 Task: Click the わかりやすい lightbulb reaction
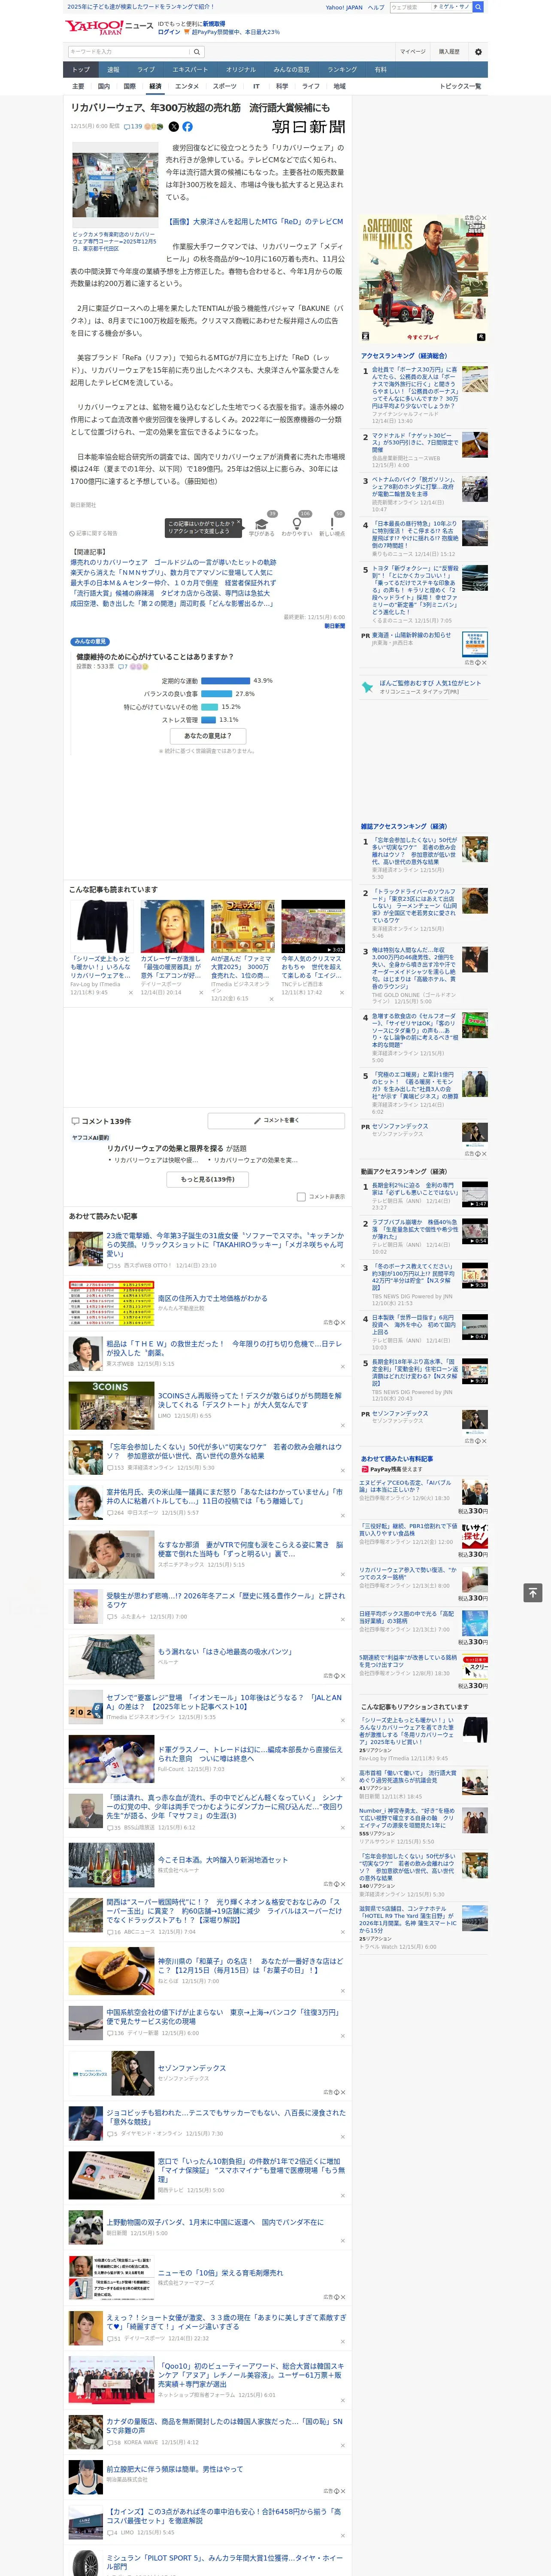[297, 525]
